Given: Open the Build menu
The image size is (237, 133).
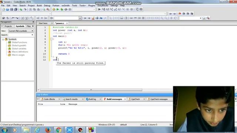Looking at the screenshot, I should (39, 6).
